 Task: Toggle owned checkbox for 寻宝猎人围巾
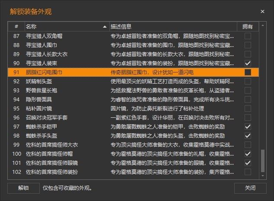pyautogui.click(x=248, y=45)
